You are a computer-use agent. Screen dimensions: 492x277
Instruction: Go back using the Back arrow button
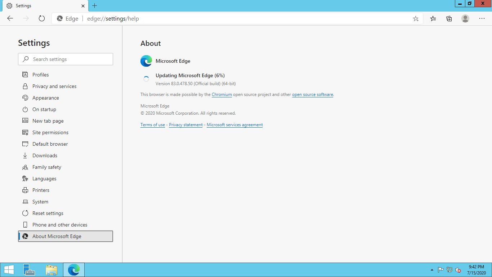[x=10, y=18]
